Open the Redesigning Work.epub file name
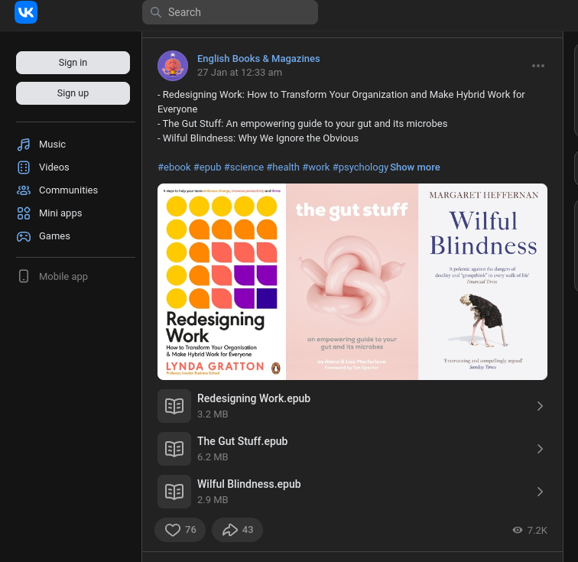578x562 pixels. pyautogui.click(x=254, y=398)
